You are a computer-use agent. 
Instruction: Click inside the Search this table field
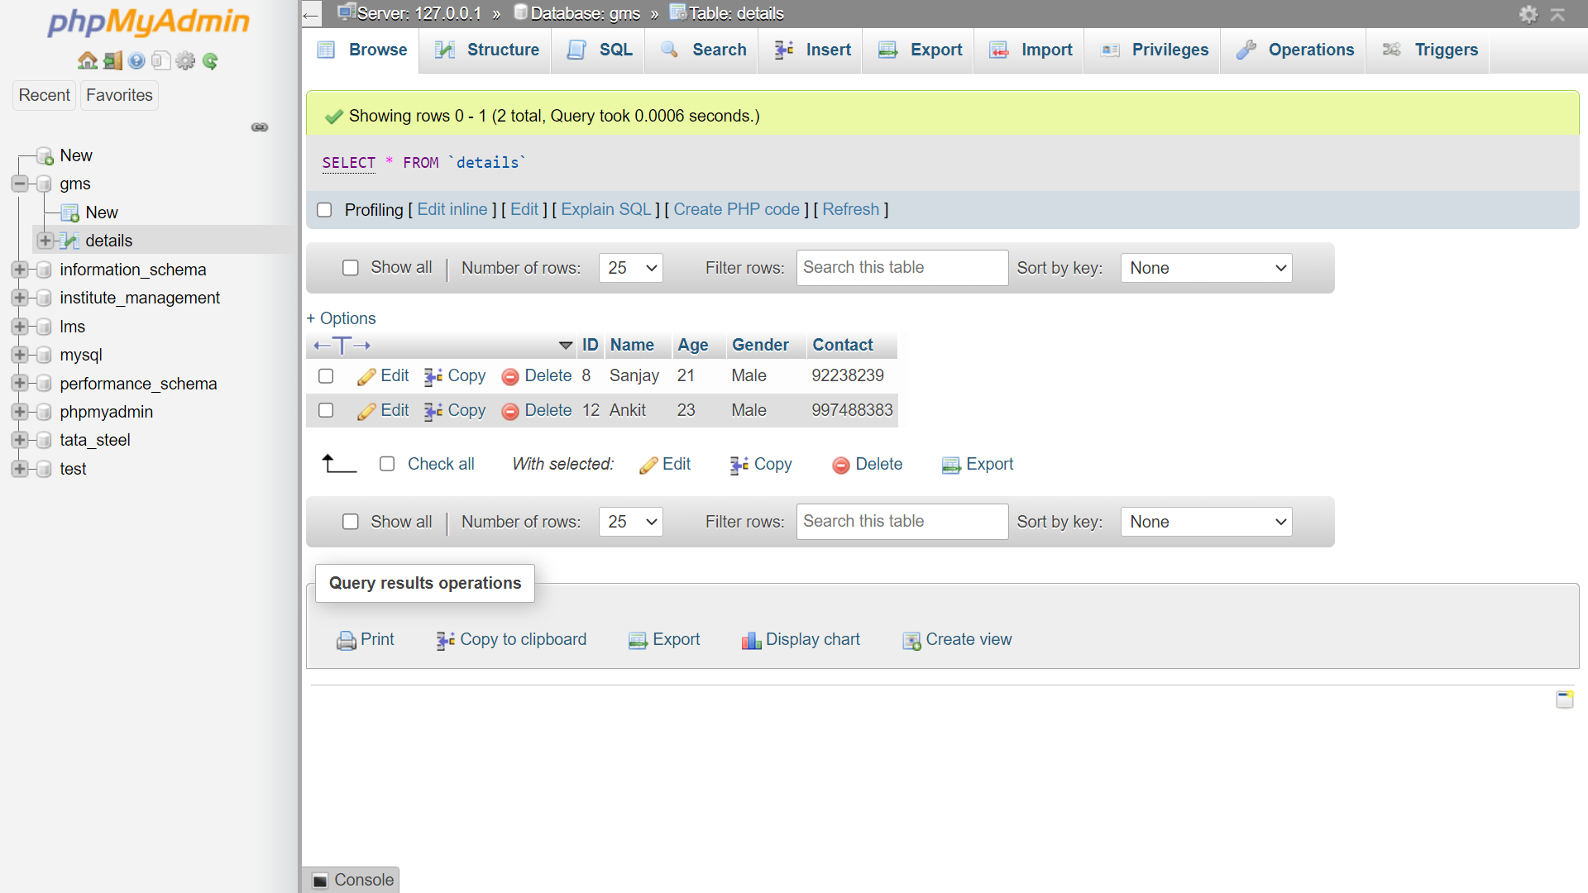(x=902, y=268)
